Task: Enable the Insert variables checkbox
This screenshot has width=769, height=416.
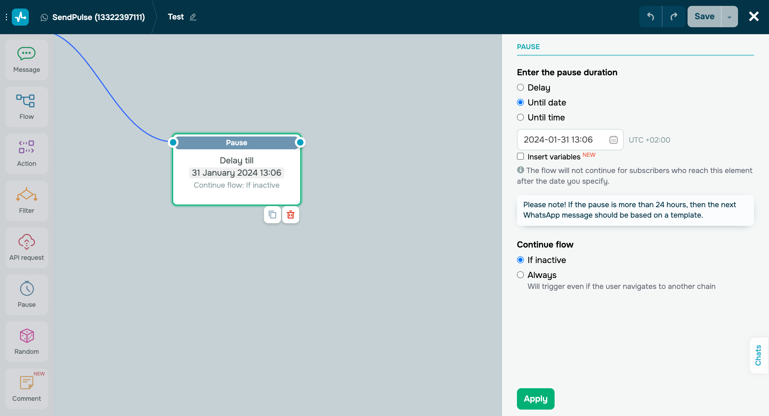Action: tap(520, 156)
